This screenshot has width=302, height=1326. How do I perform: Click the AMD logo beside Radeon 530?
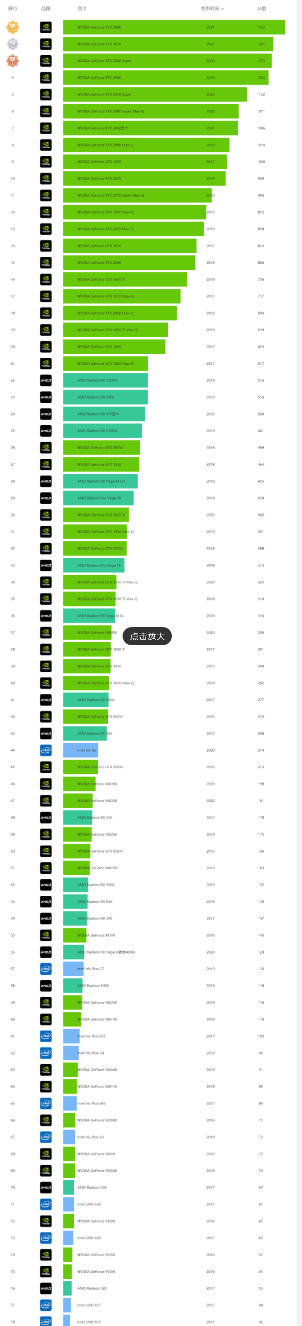[x=46, y=1187]
